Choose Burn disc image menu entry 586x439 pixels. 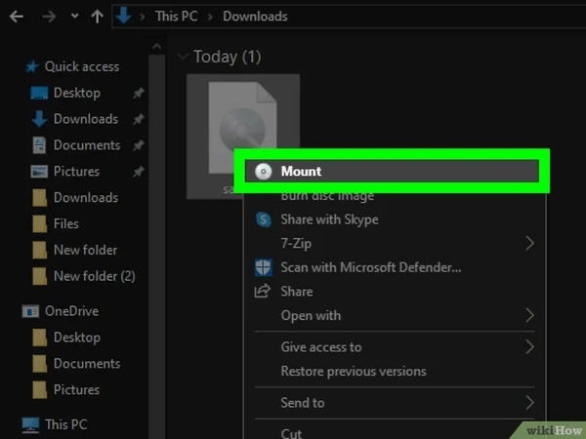pyautogui.click(x=327, y=196)
